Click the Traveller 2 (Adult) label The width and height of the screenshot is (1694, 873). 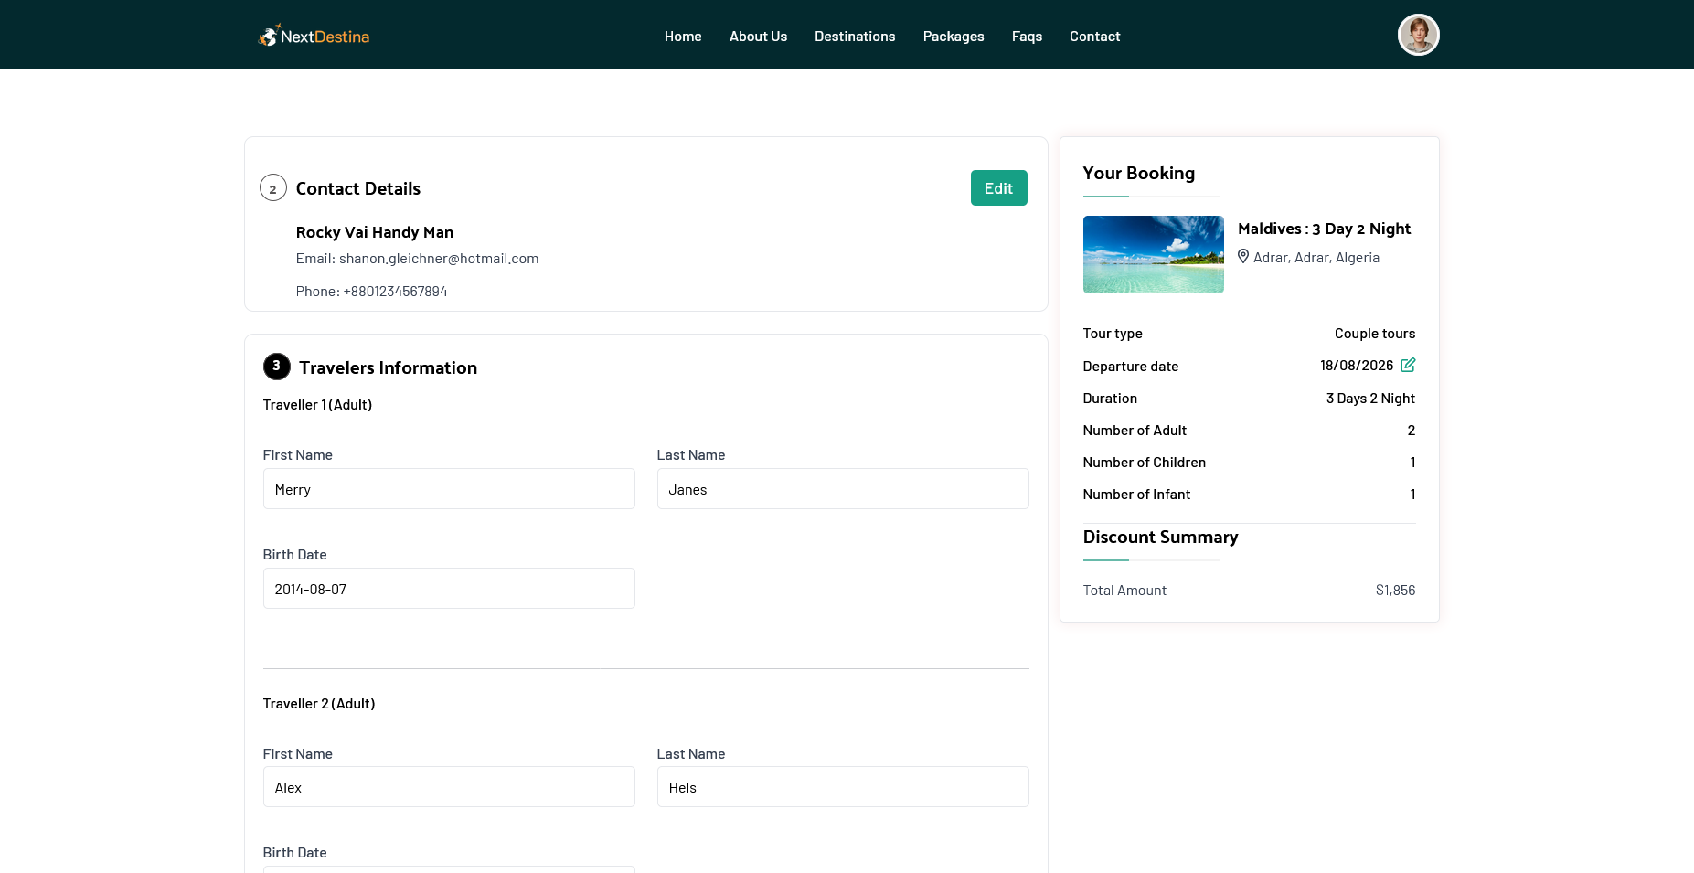(319, 704)
